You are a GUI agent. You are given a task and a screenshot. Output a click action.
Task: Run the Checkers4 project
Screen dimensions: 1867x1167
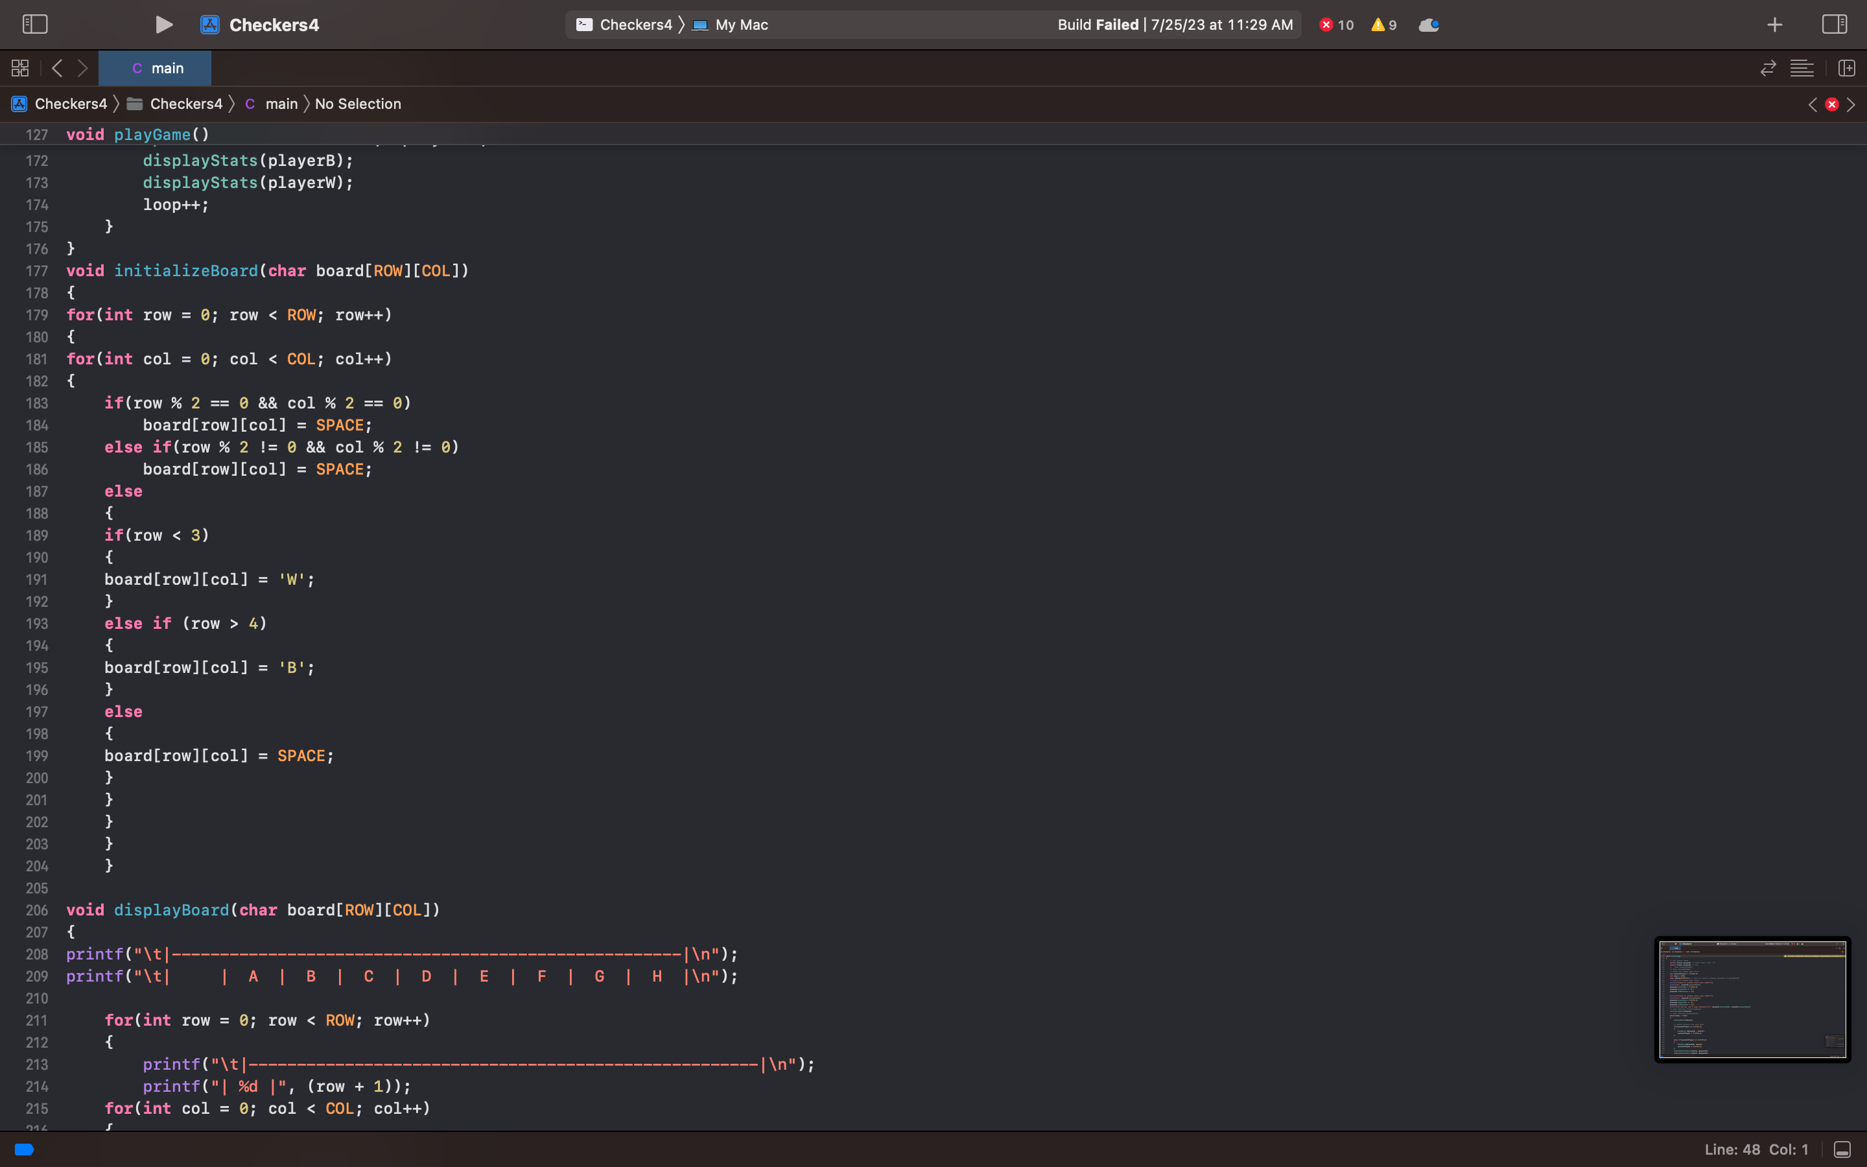click(x=163, y=24)
